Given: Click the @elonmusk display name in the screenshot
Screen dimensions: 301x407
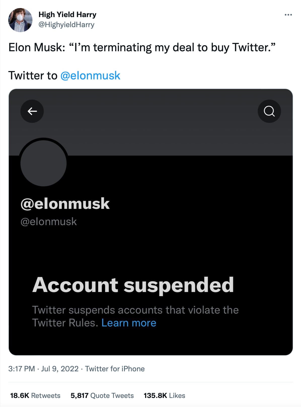Looking at the screenshot, I should (65, 203).
